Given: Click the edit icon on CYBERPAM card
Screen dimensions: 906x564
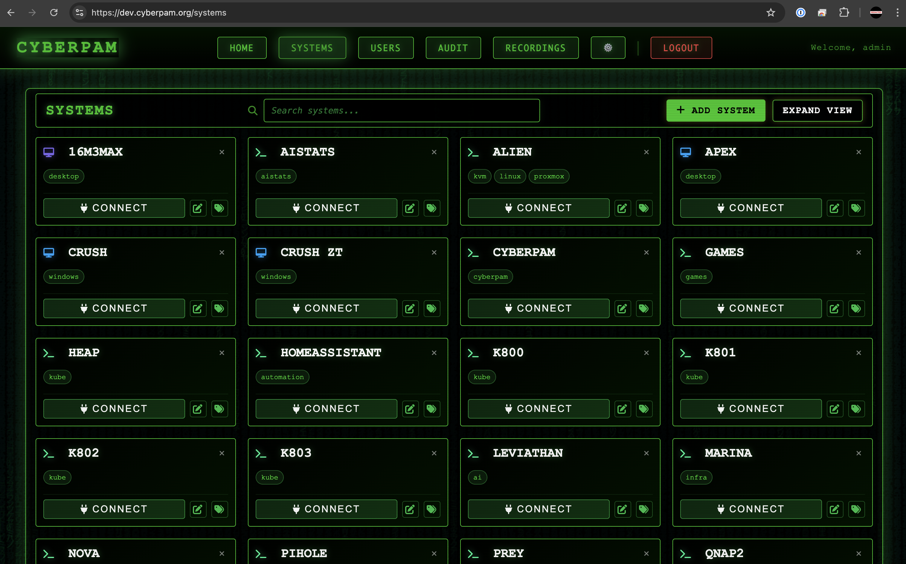Looking at the screenshot, I should 622,309.
